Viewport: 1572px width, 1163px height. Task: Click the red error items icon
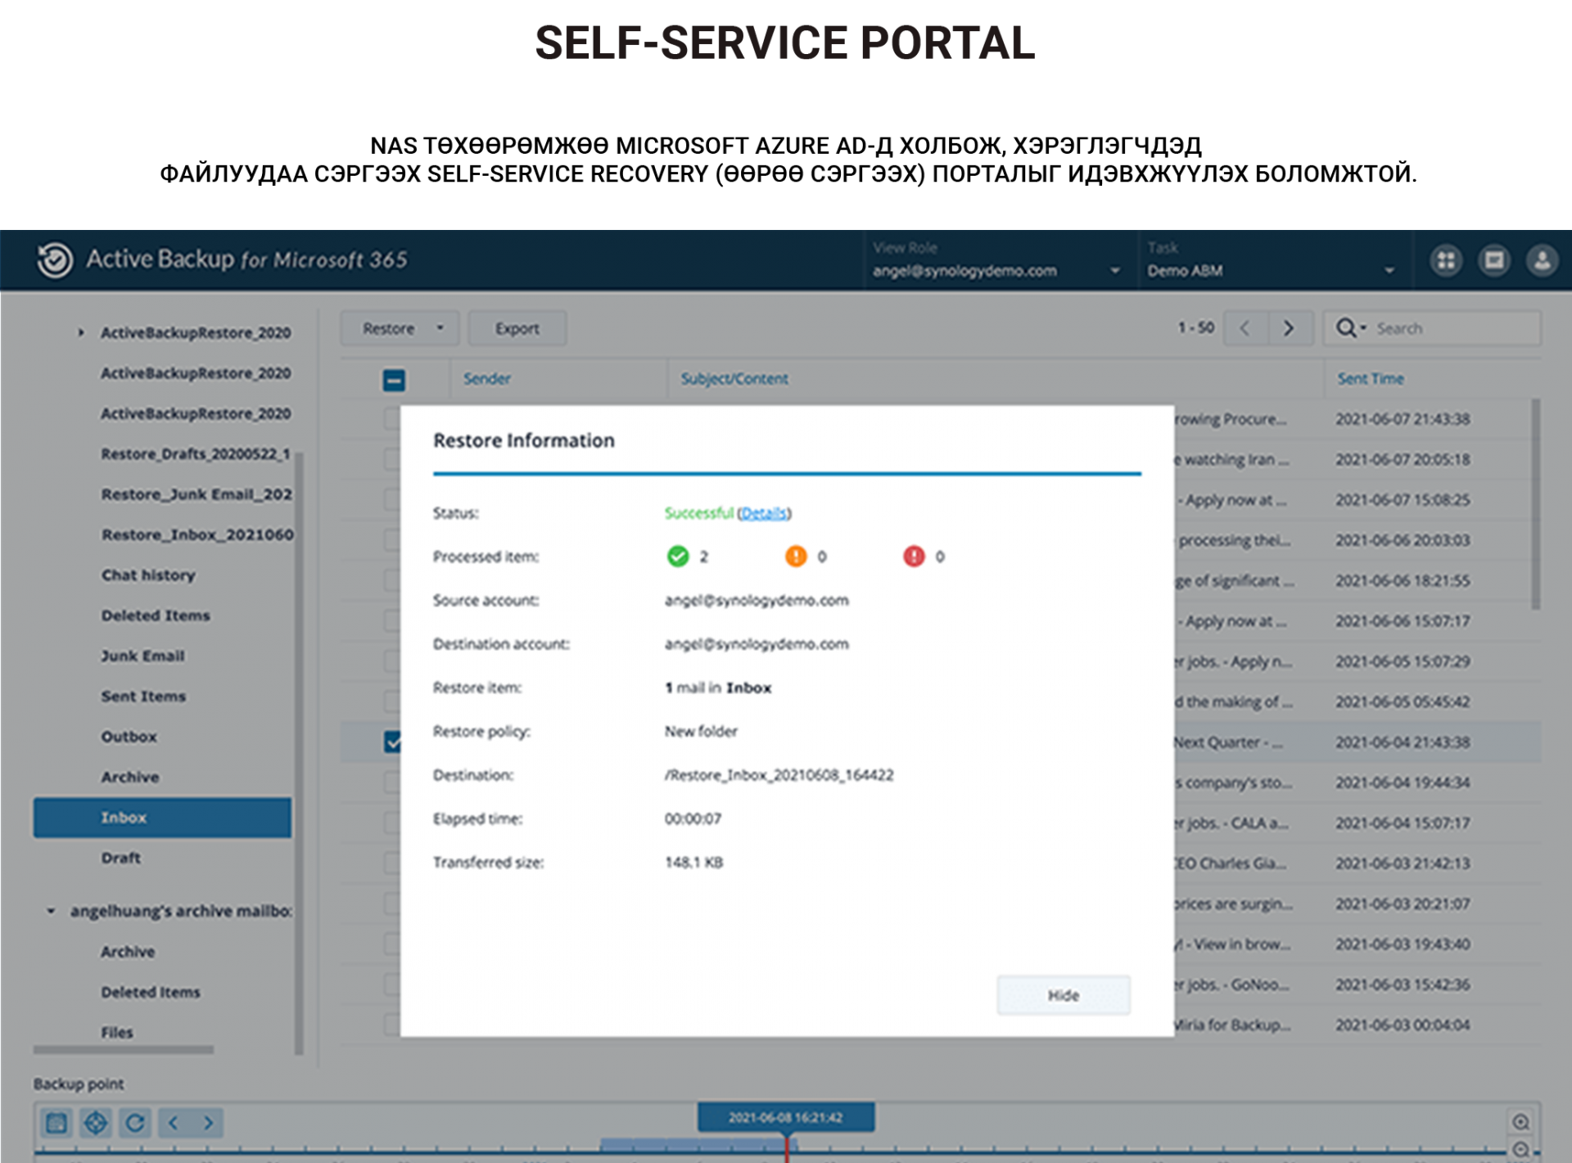pyautogui.click(x=914, y=557)
